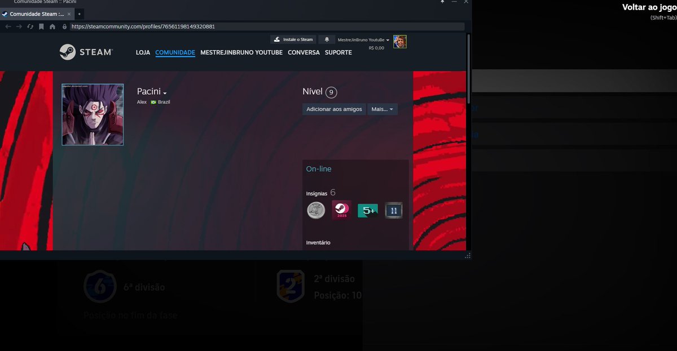Image resolution: width=677 pixels, height=351 pixels.
Task: Click the page reload icon
Action: [x=30, y=26]
